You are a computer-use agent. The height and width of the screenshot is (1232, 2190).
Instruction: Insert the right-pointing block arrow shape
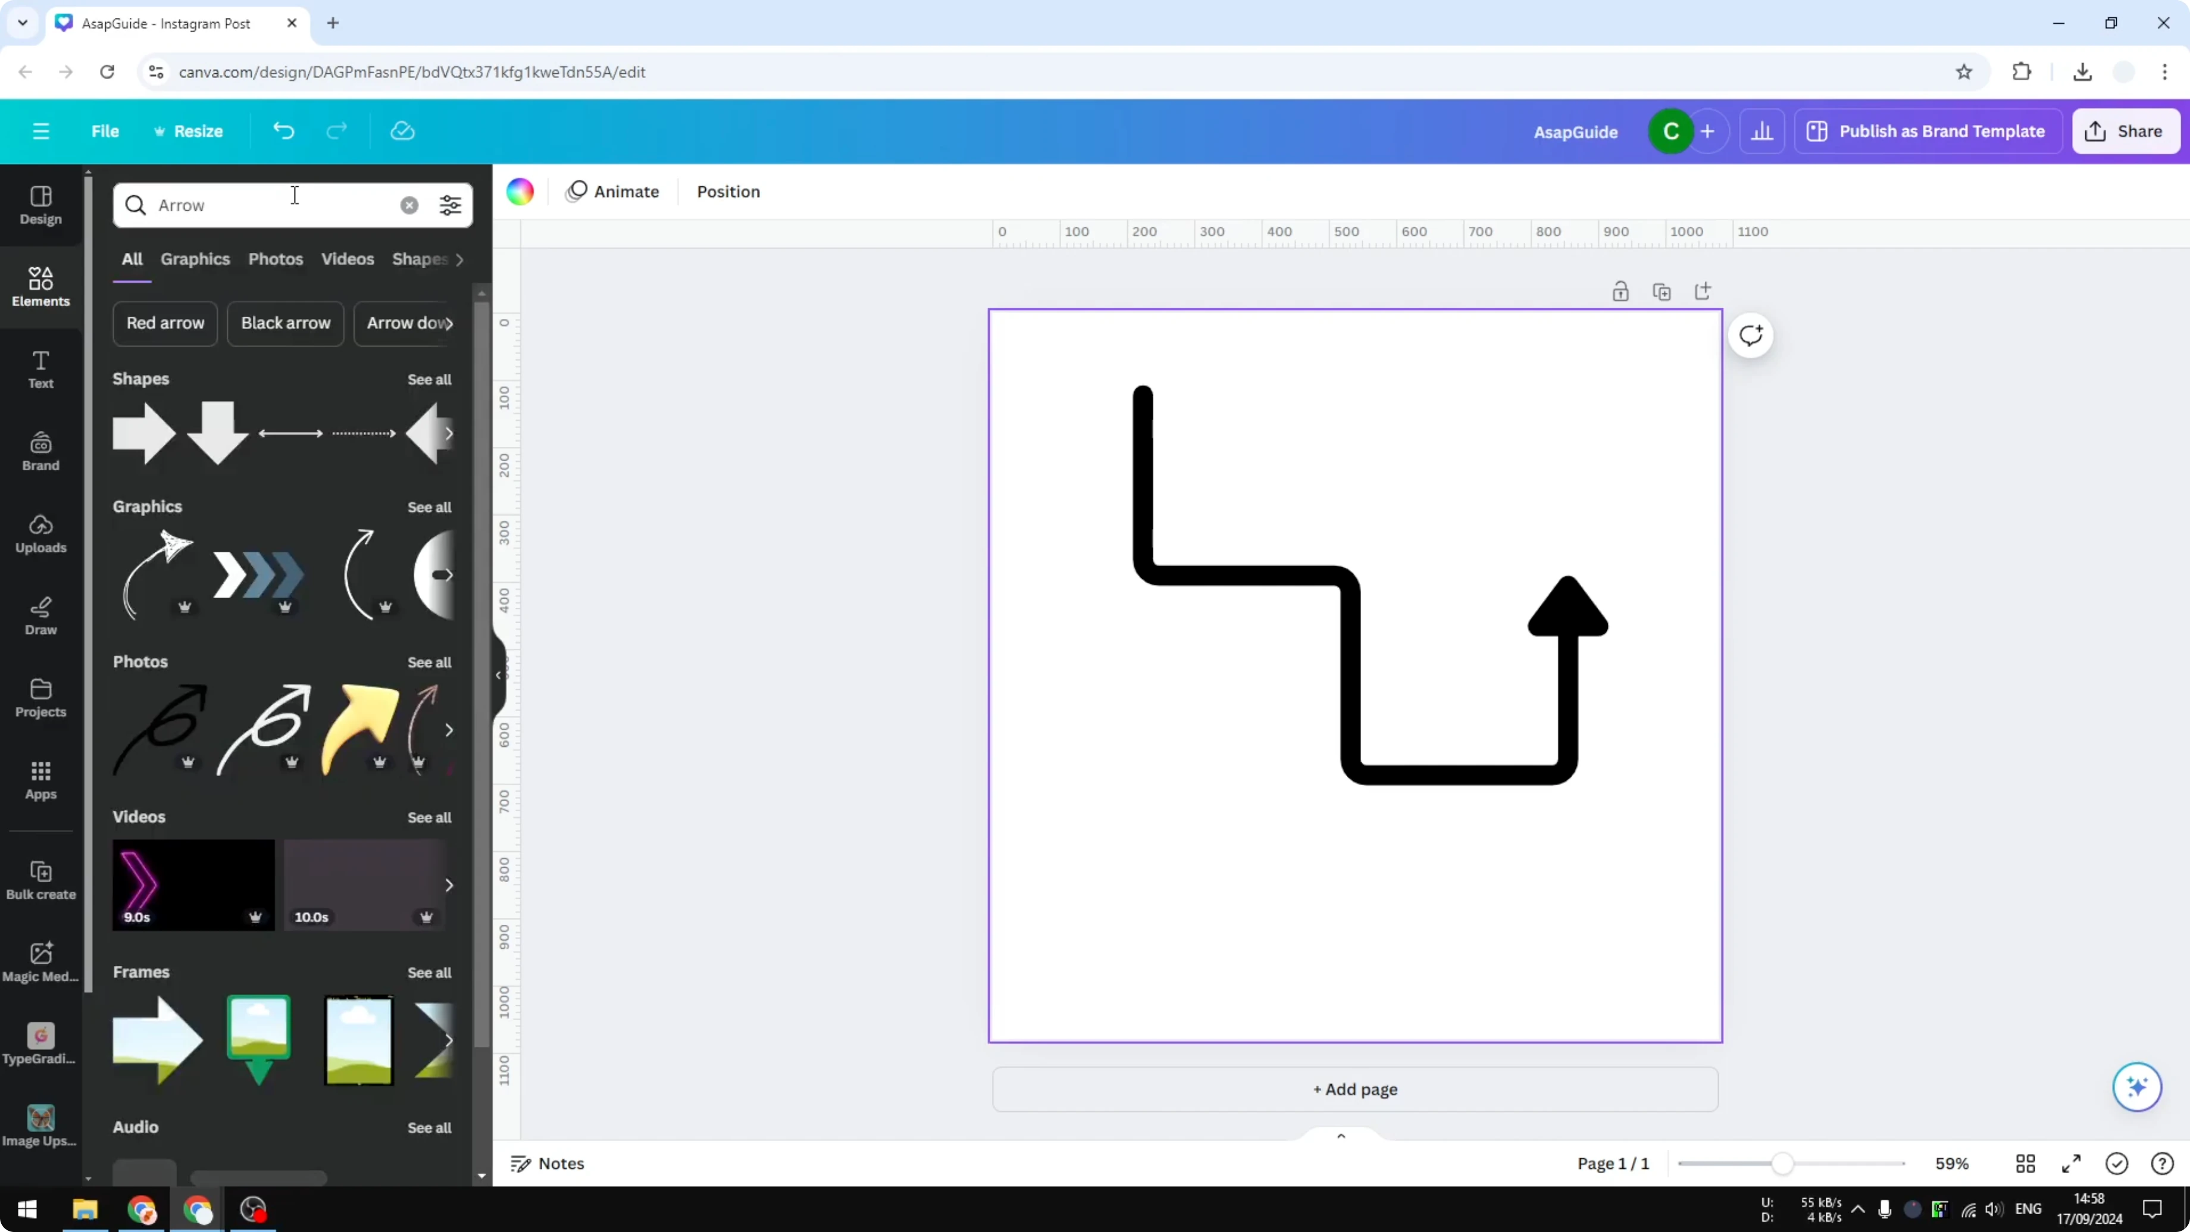click(143, 434)
